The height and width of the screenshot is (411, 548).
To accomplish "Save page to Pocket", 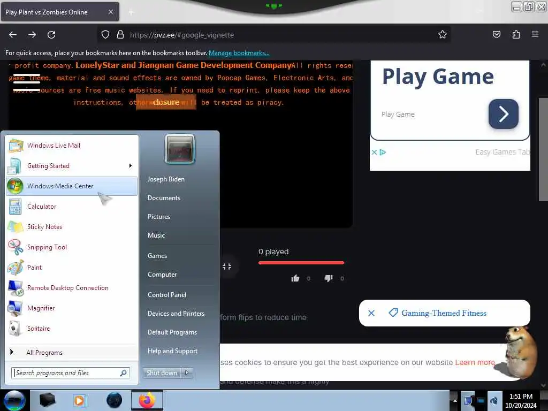I will (497, 34).
